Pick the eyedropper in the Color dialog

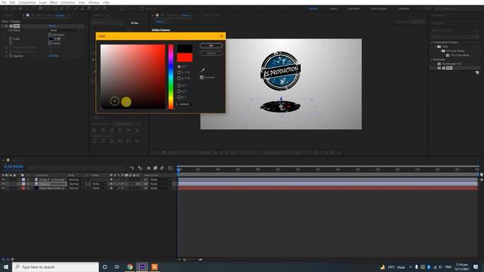click(203, 70)
